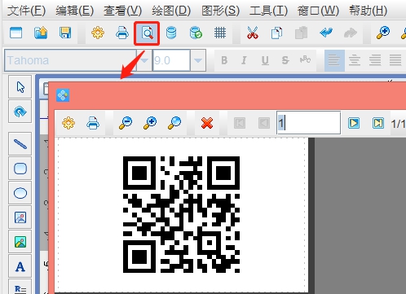Open the 文件(F) menu

pos(27,11)
